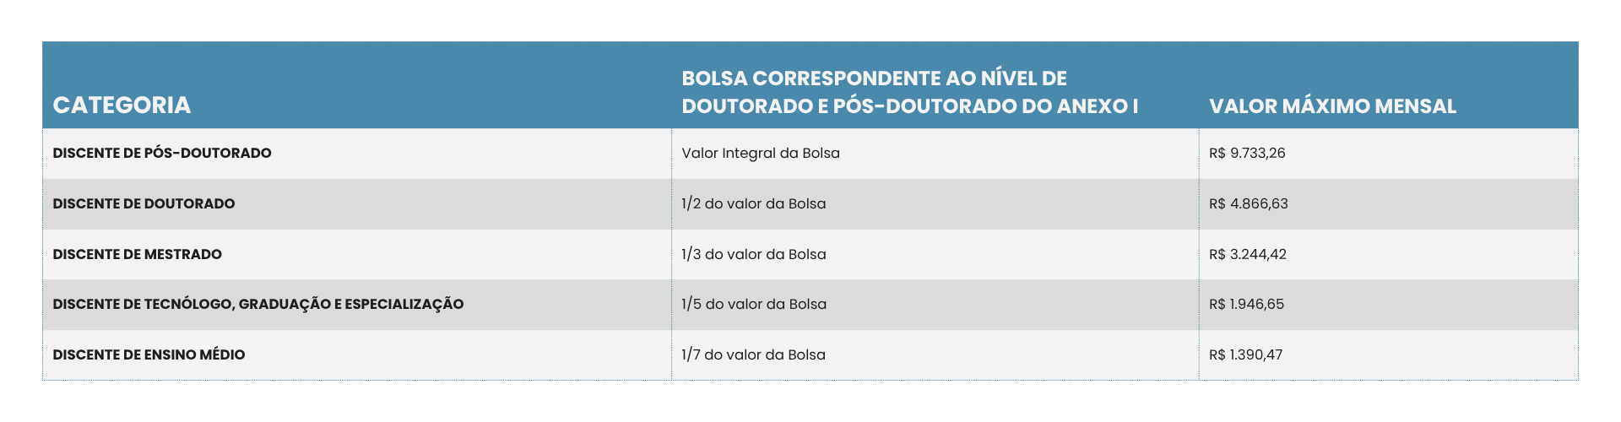Screen dimensions: 1621x422
Task: Select the DISCENTE DE ENSINO MÉDIO cell
Action: pos(149,354)
